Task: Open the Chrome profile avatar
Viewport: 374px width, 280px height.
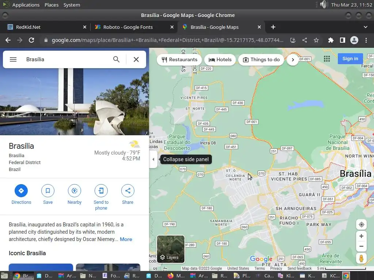Action: click(354, 40)
